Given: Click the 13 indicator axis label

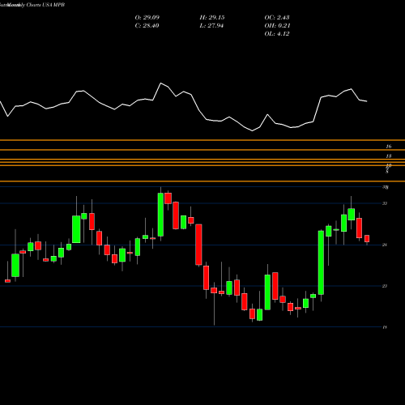Looking at the screenshot, I should click(388, 156).
